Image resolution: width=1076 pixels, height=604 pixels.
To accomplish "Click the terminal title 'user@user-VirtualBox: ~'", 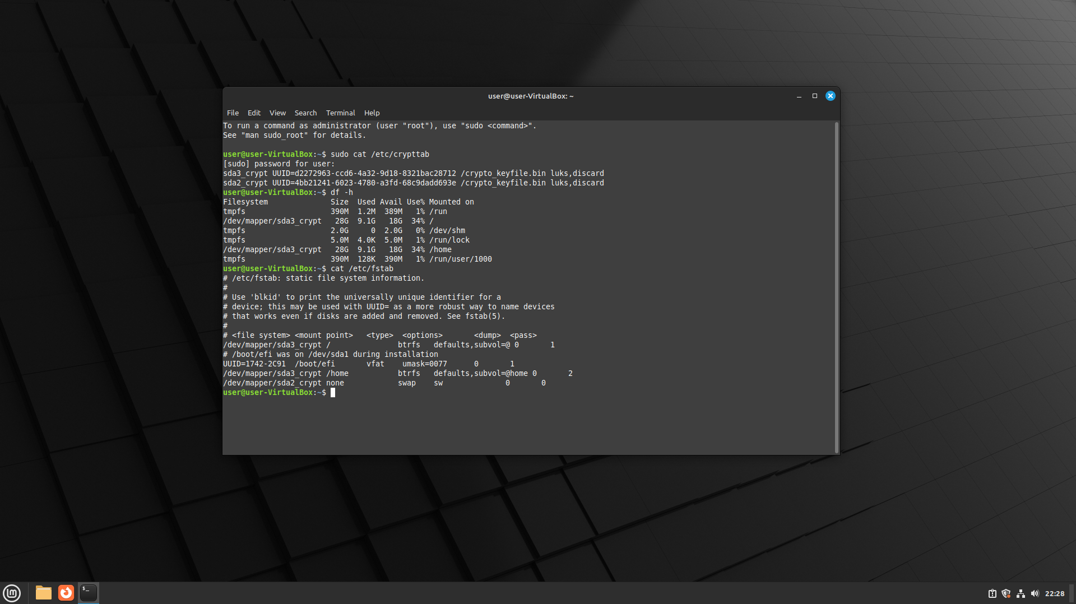I will pos(531,96).
